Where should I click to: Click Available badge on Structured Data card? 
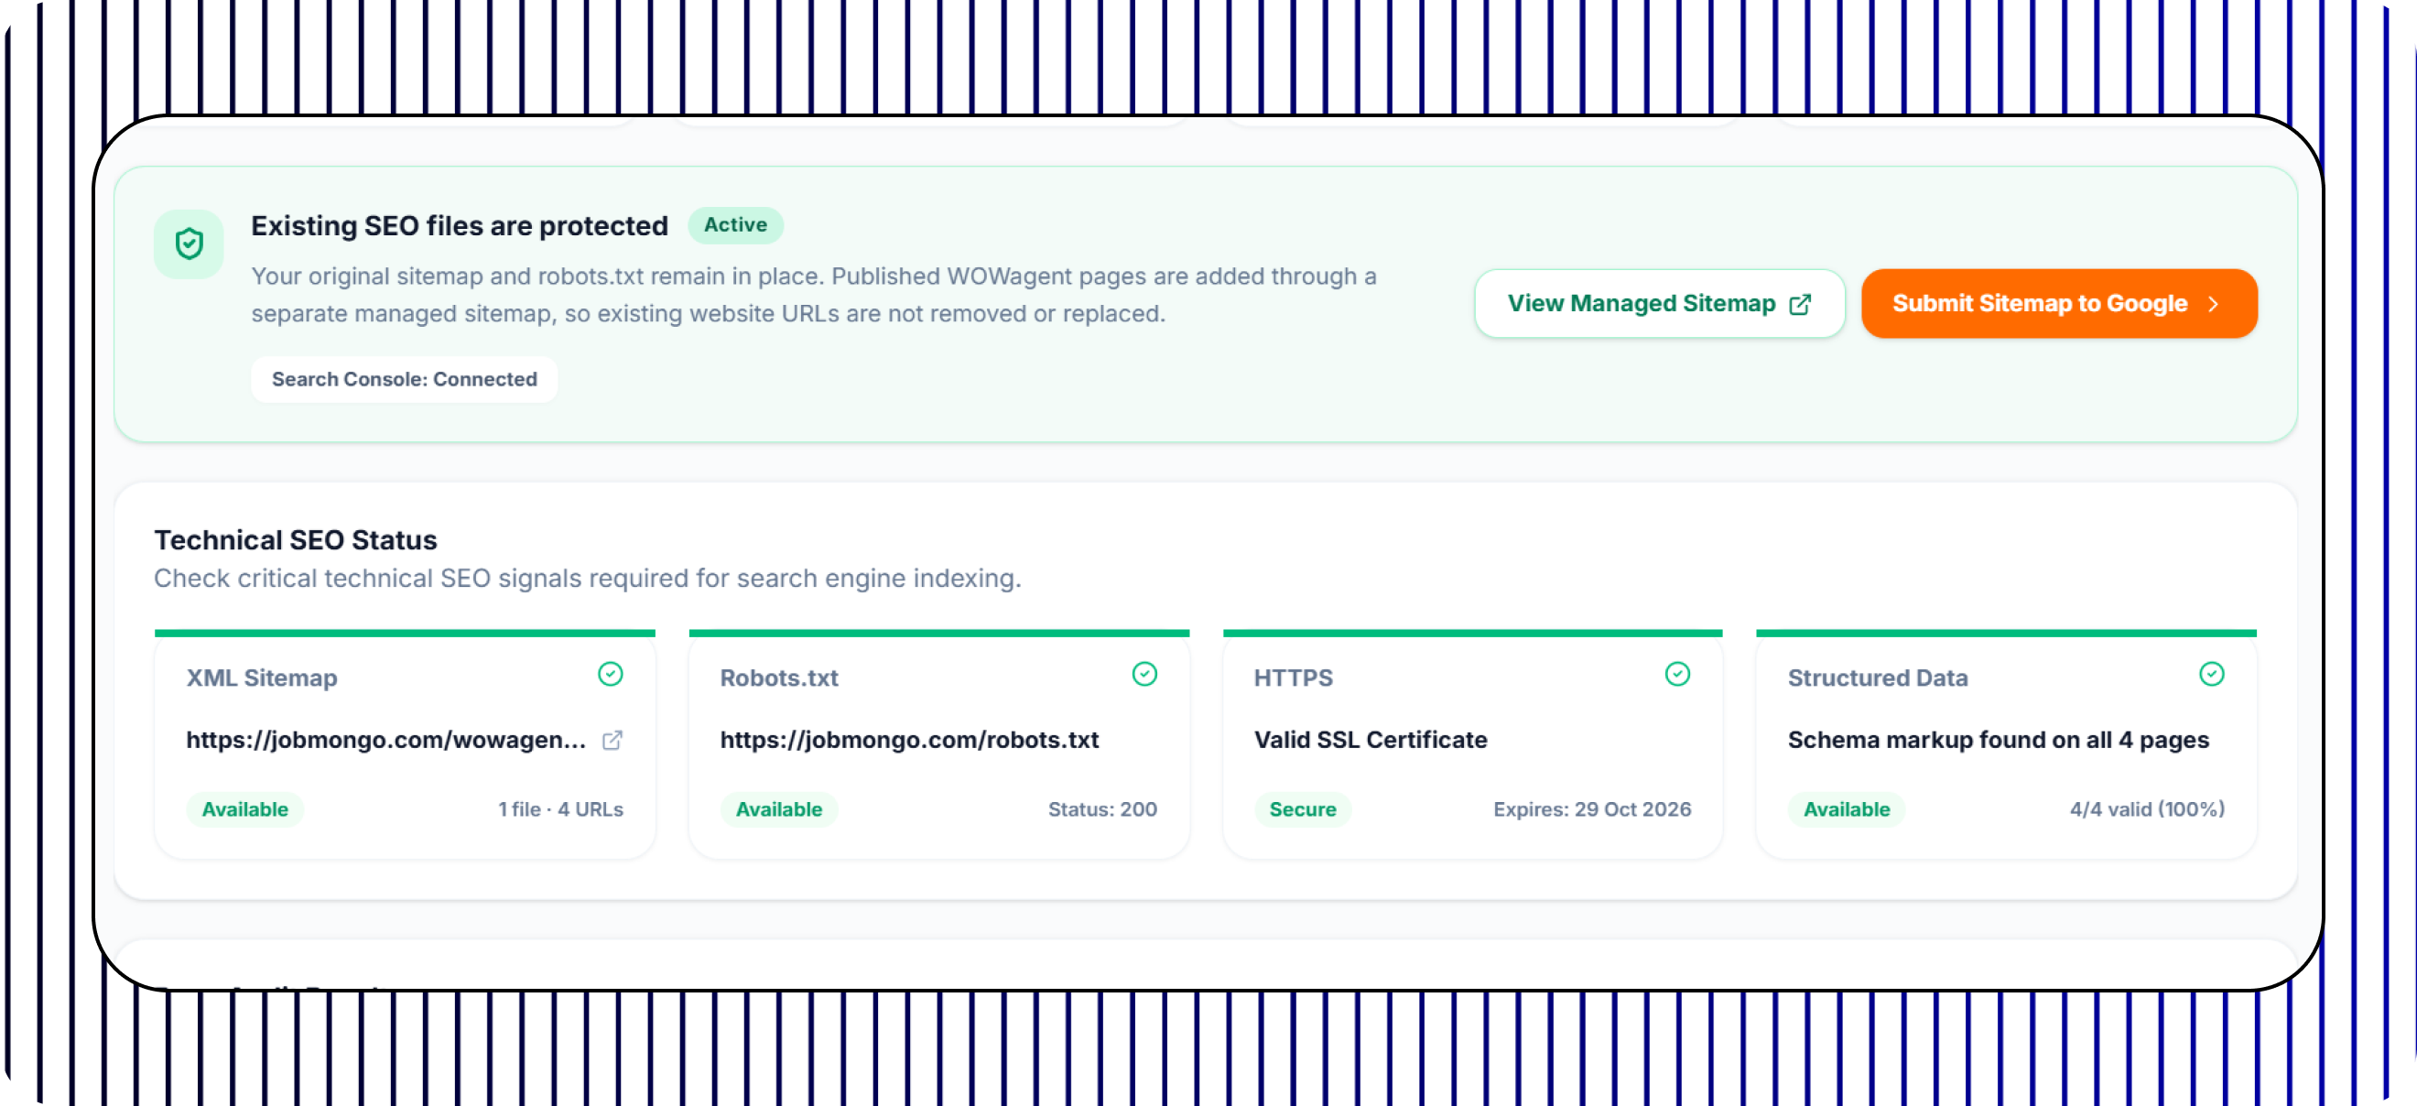click(x=1846, y=809)
